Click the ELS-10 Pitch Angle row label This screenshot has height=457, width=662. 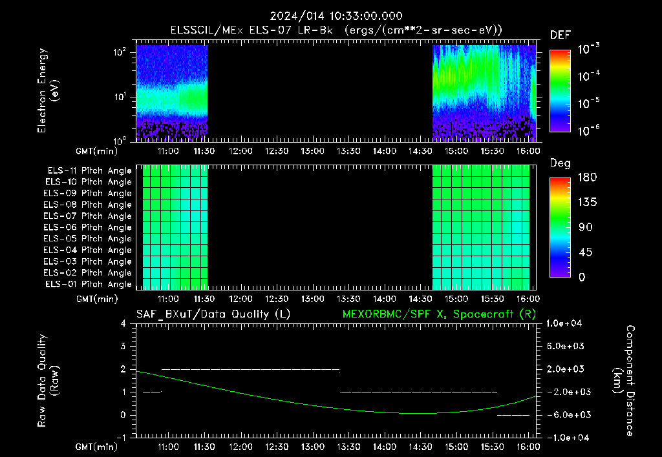tap(89, 182)
